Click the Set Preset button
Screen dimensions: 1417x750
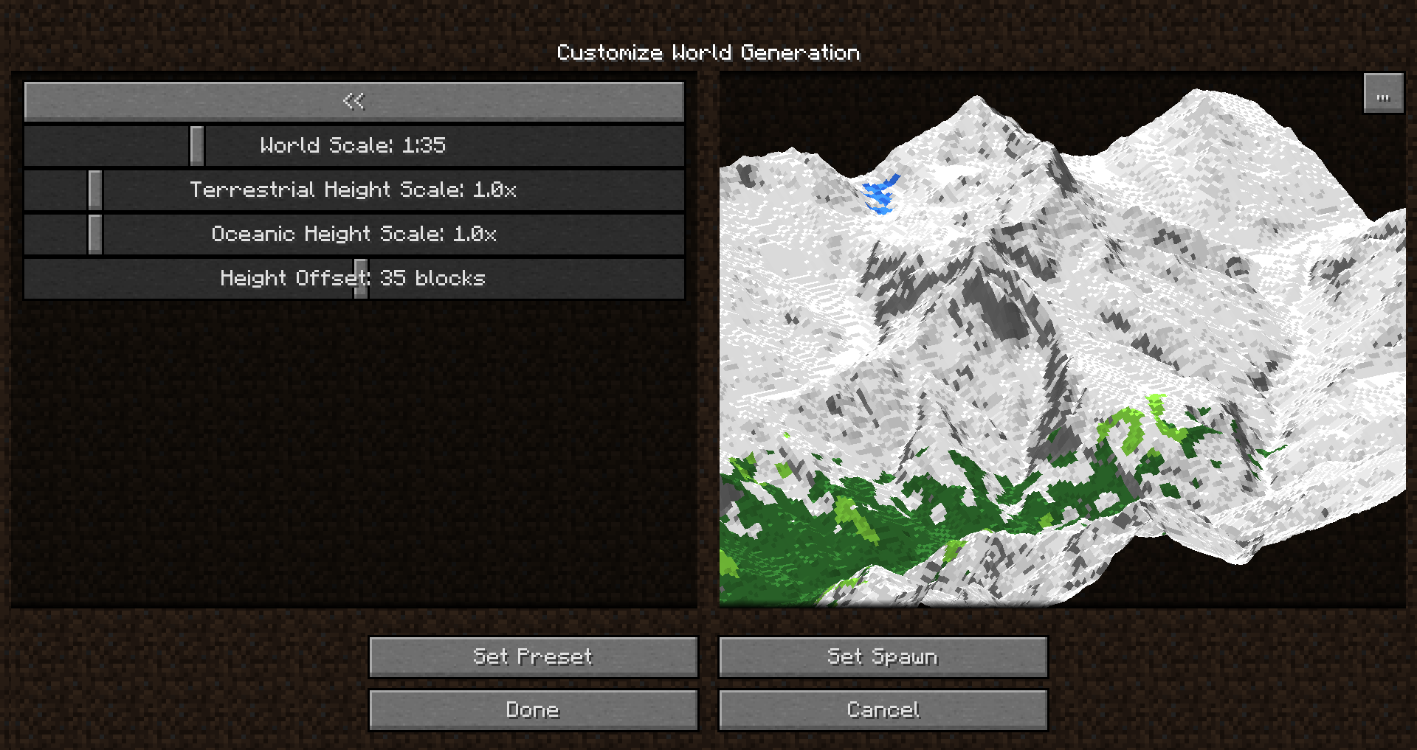(533, 656)
